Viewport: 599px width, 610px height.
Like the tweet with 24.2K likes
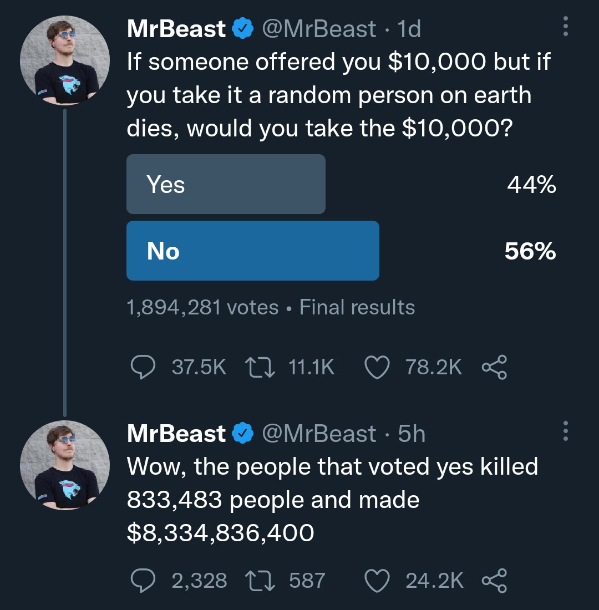pos(377,581)
